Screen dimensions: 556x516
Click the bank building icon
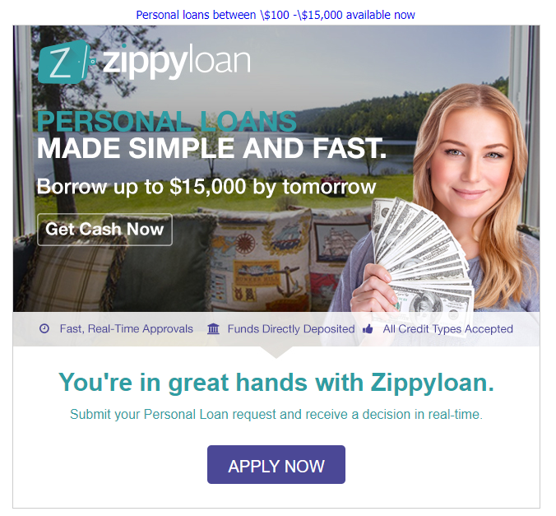click(213, 328)
